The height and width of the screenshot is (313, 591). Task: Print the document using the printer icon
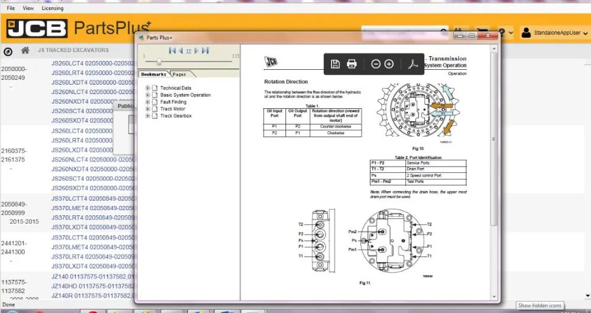pos(352,64)
